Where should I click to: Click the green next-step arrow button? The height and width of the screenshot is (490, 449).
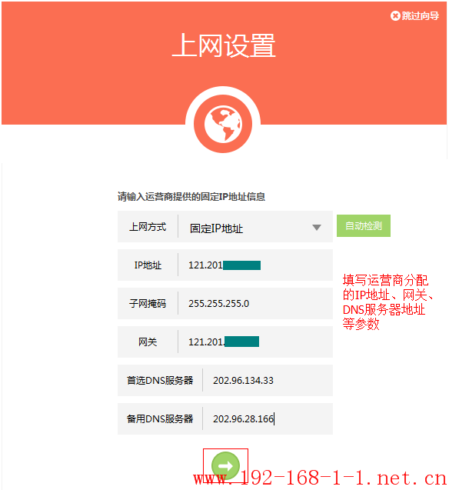225,465
